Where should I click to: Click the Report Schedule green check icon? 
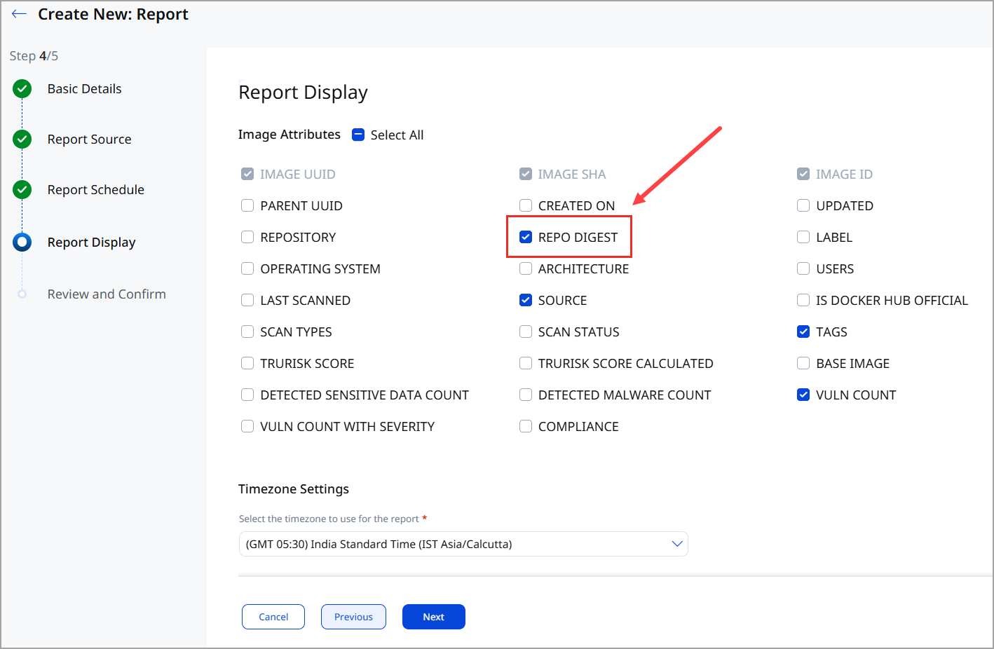22,190
